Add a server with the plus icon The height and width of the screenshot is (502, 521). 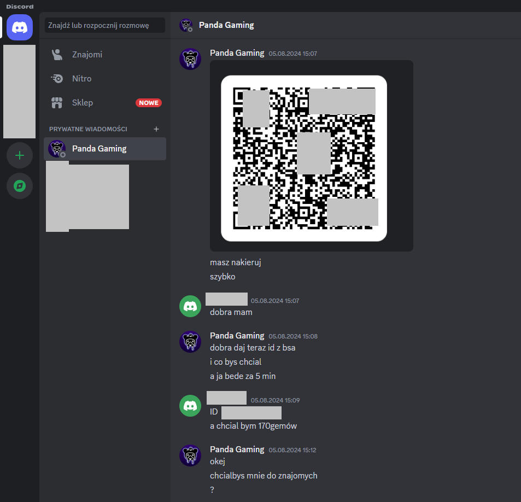point(20,155)
